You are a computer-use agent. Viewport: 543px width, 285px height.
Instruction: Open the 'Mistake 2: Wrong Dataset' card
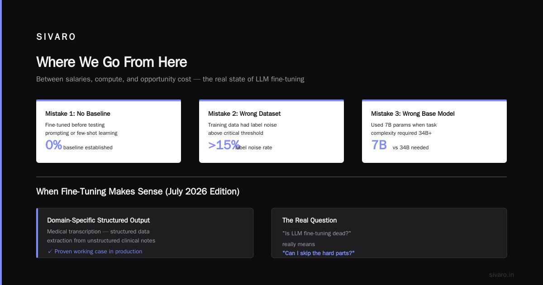[x=271, y=131]
